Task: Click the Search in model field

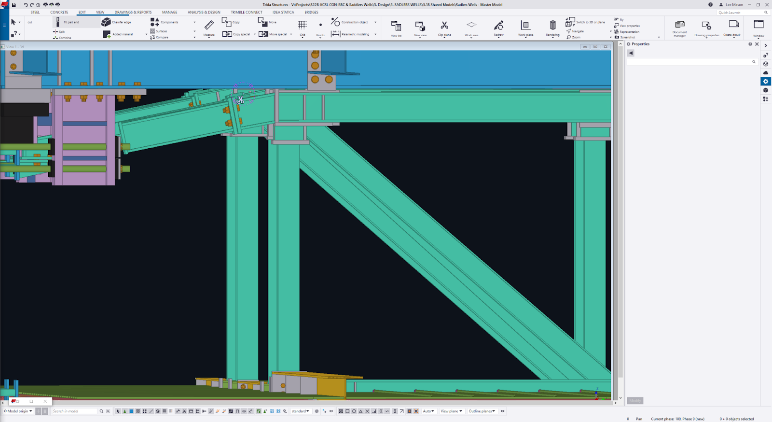Action: click(x=74, y=411)
